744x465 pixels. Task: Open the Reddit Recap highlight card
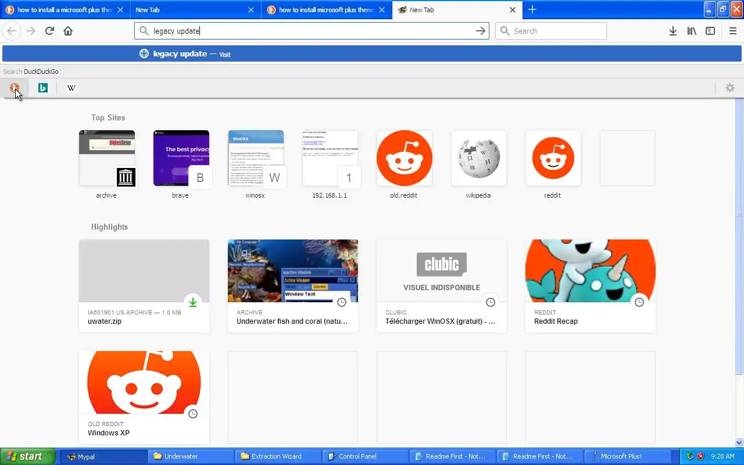[591, 285]
